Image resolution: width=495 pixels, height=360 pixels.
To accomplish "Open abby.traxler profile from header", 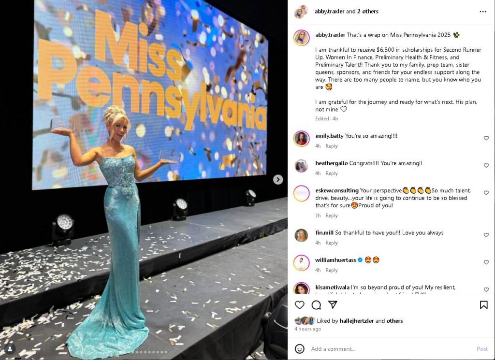I will click(x=329, y=12).
